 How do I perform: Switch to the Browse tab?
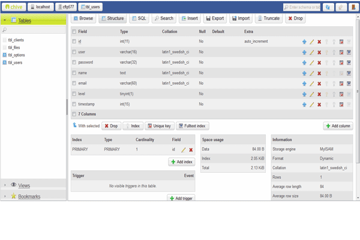[83, 19]
